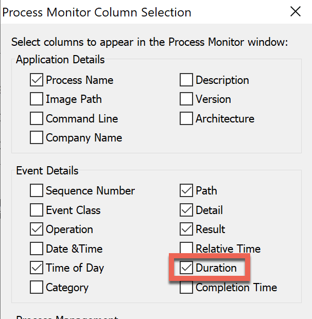Enable the Image Path column
Image resolution: width=312 pixels, height=319 pixels.
point(37,99)
